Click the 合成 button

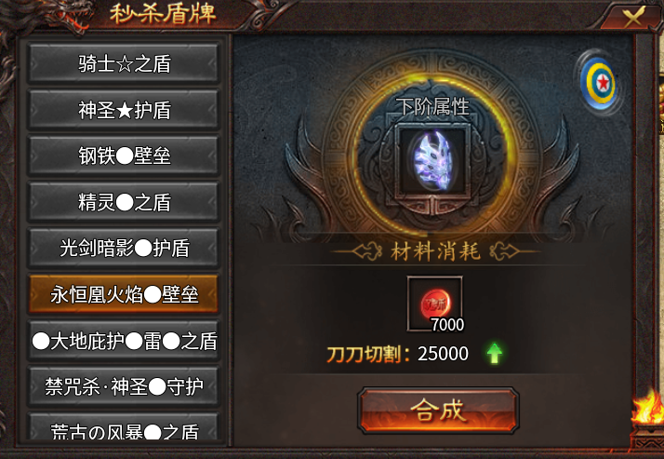click(x=438, y=410)
